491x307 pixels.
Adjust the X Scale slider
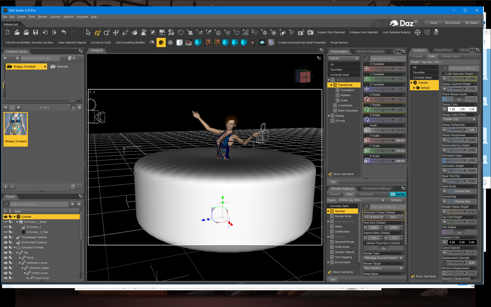pos(383,140)
